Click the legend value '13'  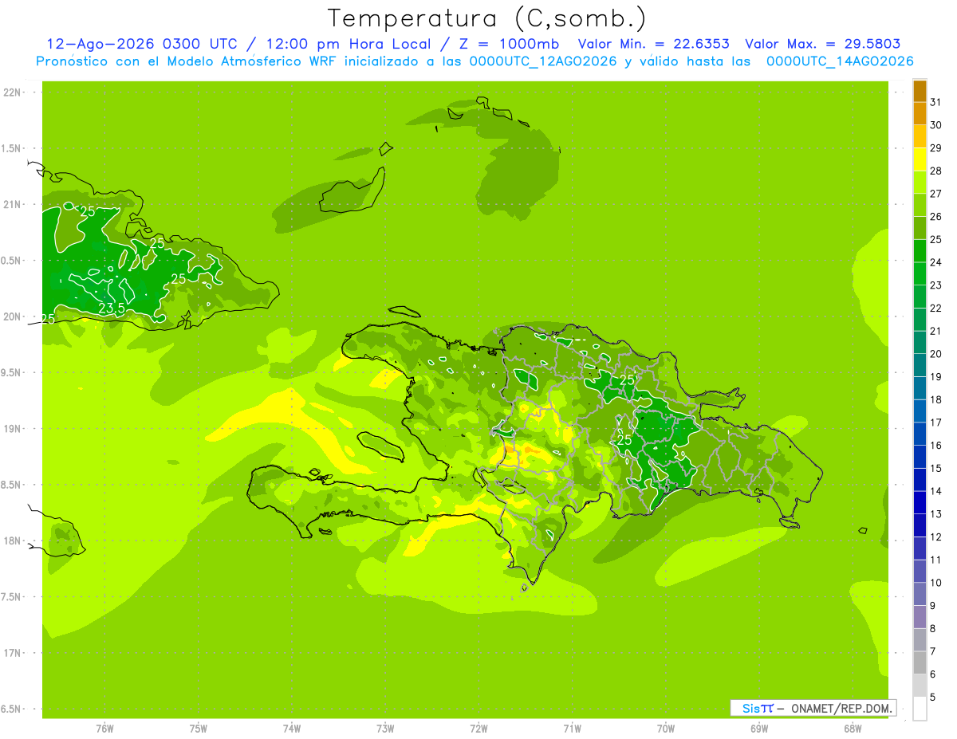click(x=936, y=514)
